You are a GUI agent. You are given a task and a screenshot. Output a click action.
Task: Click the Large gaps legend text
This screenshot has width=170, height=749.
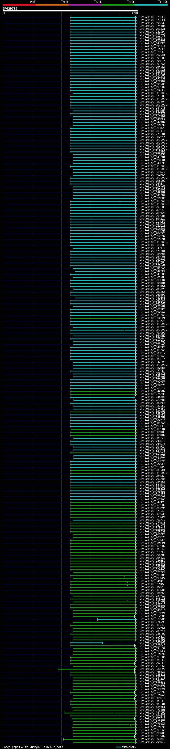tap(33, 747)
